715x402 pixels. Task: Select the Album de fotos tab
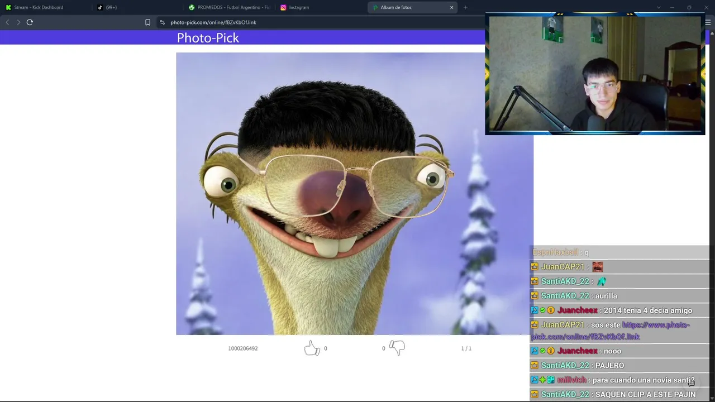coord(412,7)
